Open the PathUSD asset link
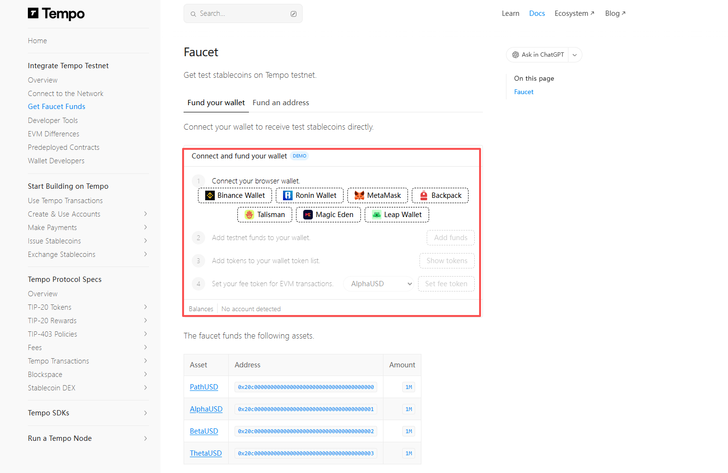Image resolution: width=728 pixels, height=473 pixels. point(204,387)
